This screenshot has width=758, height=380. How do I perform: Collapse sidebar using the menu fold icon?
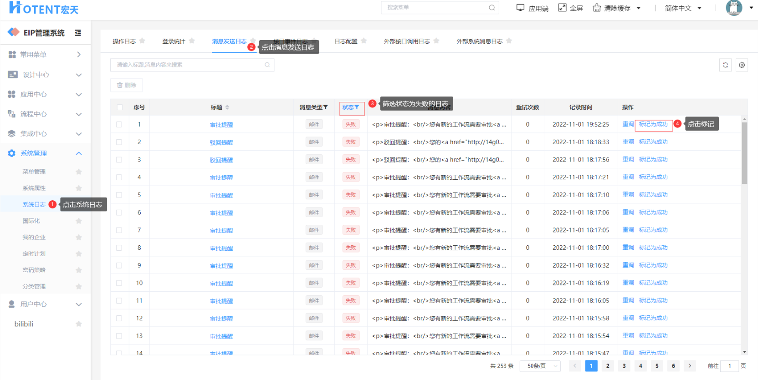click(x=78, y=33)
